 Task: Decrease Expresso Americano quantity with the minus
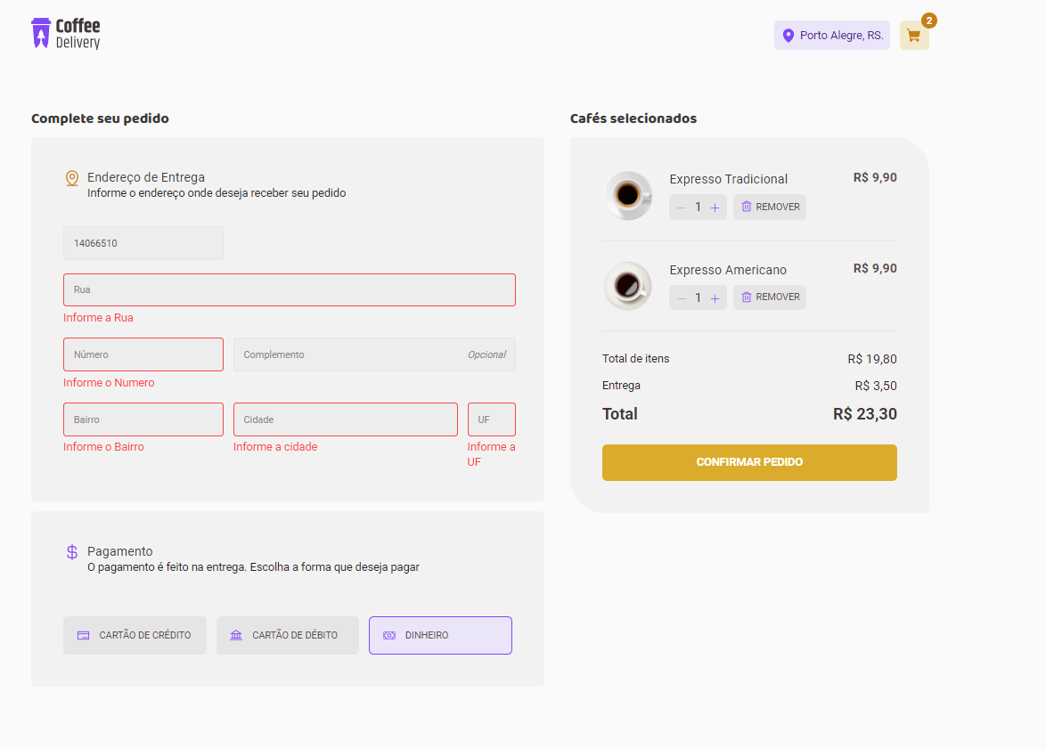click(x=681, y=297)
